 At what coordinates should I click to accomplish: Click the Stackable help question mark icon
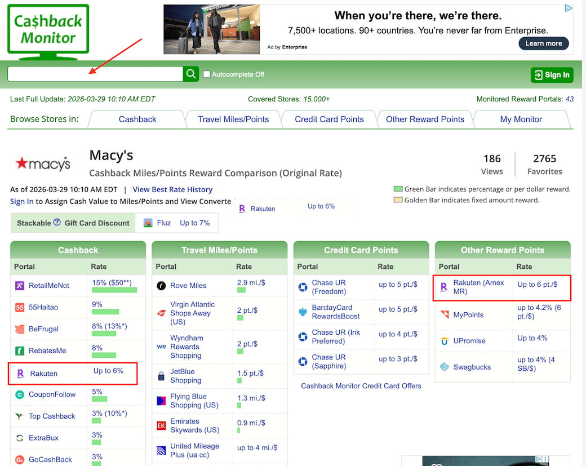tap(57, 223)
